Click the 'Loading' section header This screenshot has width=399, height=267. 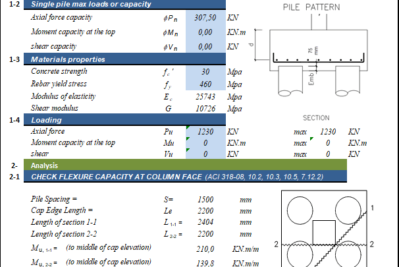(x=124, y=120)
